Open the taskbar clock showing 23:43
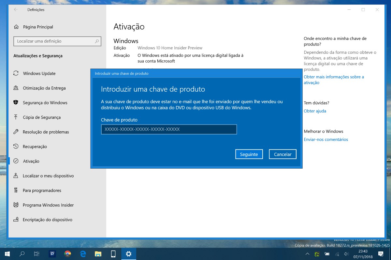The height and width of the screenshot is (260, 391). click(363, 254)
